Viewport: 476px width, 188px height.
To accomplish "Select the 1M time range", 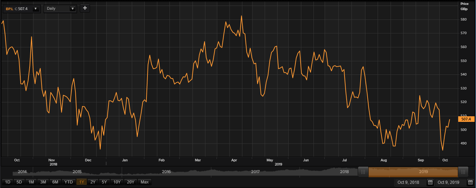I will coord(31,182).
